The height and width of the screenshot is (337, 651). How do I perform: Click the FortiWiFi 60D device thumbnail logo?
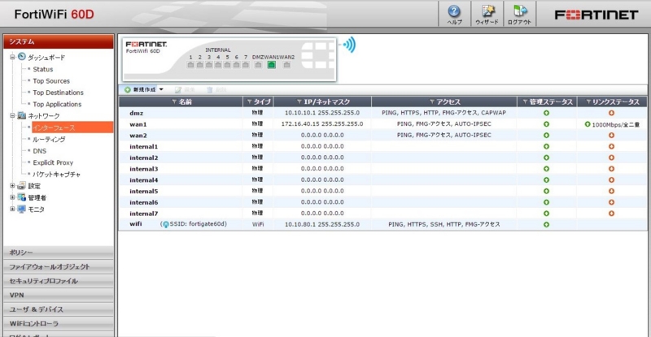146,44
